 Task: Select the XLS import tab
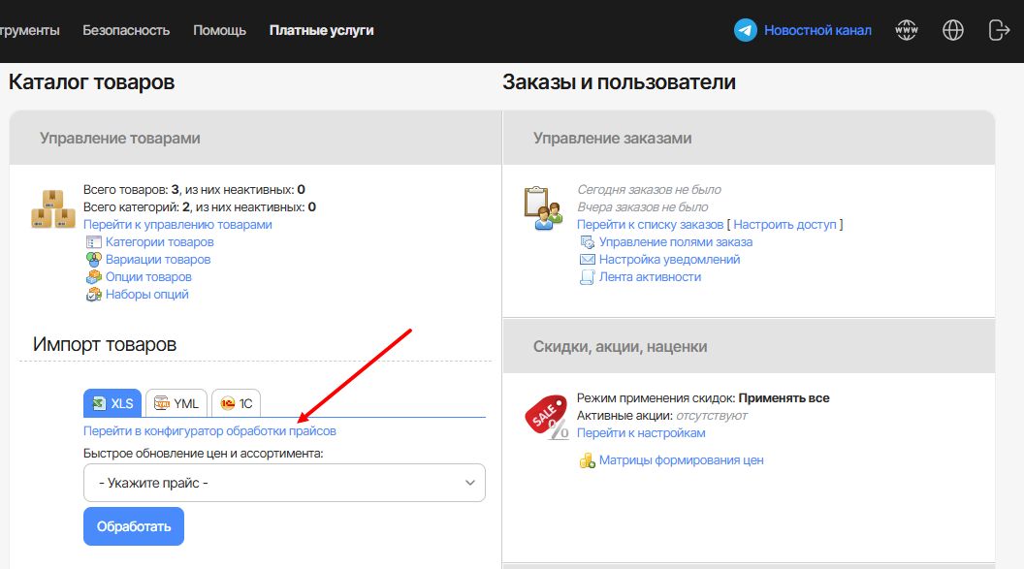(x=112, y=403)
